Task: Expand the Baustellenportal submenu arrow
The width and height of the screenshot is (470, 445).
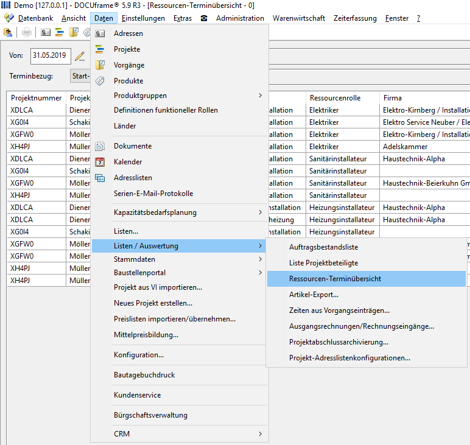Action: point(260,273)
